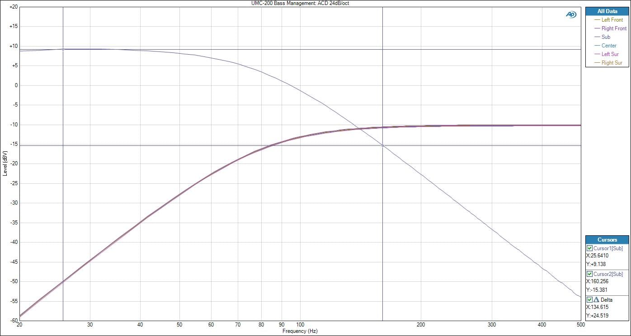Click the All Data legend header
The width and height of the screenshot is (631, 336).
pos(607,11)
